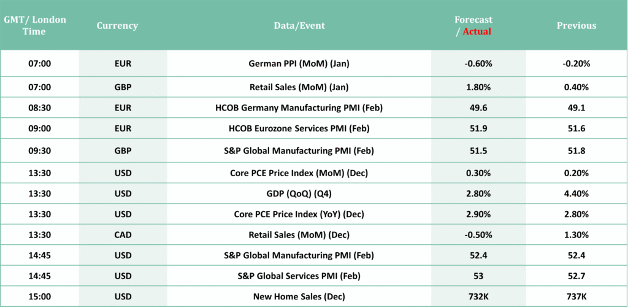This screenshot has width=628, height=308.
Task: Click the Previous column header
Action: 576,26
